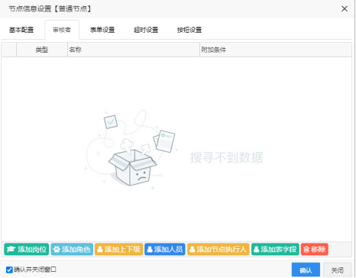356x278 pixels.
Task: Open the 表单设置 tab
Action: coord(102,30)
